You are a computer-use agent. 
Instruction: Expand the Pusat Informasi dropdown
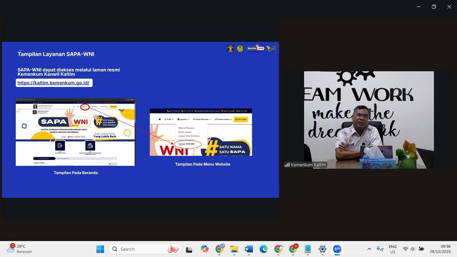click(x=202, y=119)
